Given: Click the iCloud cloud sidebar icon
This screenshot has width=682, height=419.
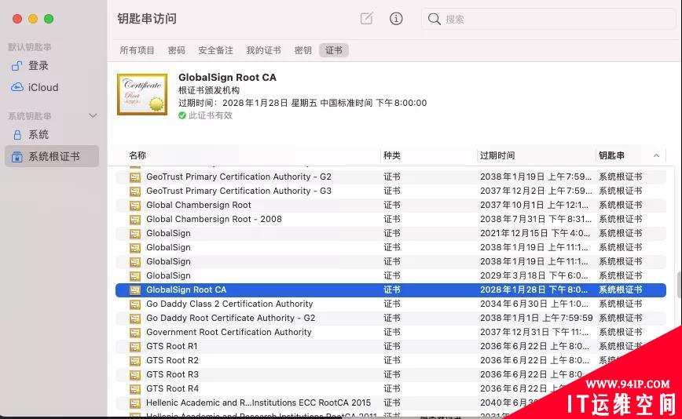Looking at the screenshot, I should point(17,87).
